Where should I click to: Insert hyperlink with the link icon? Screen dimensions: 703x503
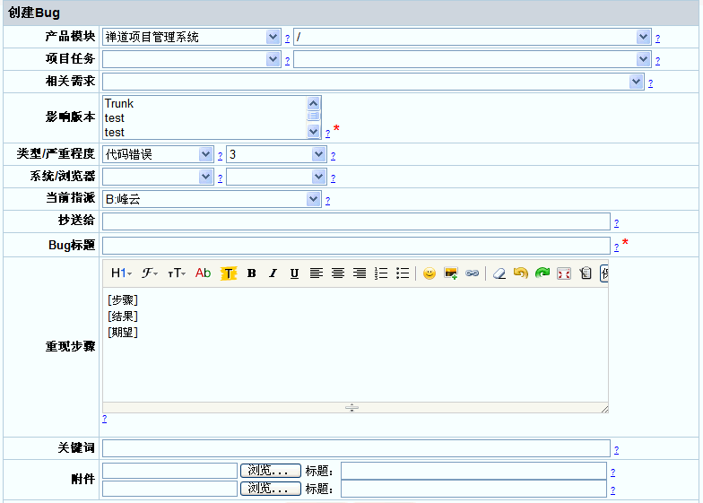coord(472,273)
